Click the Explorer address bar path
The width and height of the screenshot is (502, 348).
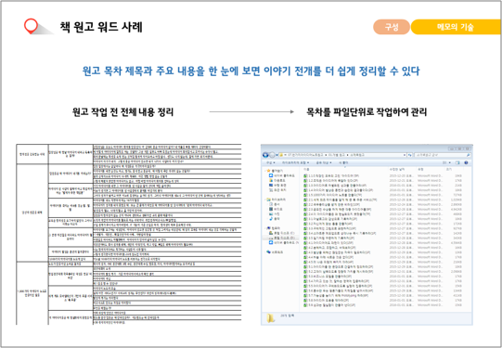[342, 155]
